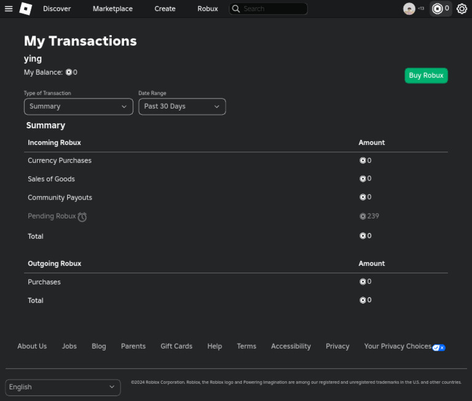Click the <13 age label by avatar
The height and width of the screenshot is (401, 472).
coord(421,9)
